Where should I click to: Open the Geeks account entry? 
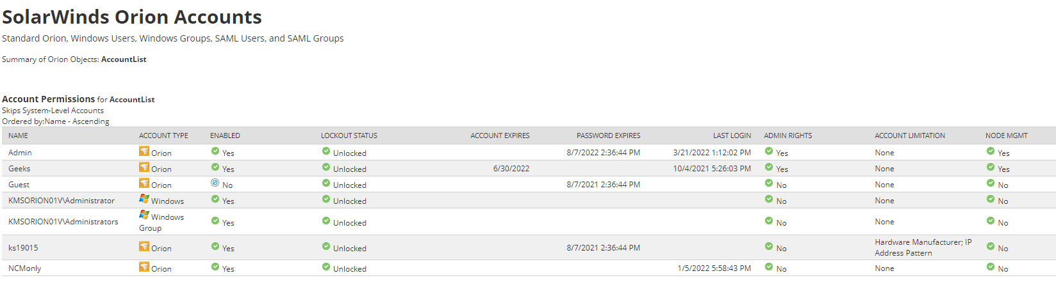pyautogui.click(x=19, y=169)
